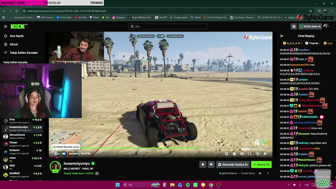Bookmark this page with the star icon

pos(311,11)
